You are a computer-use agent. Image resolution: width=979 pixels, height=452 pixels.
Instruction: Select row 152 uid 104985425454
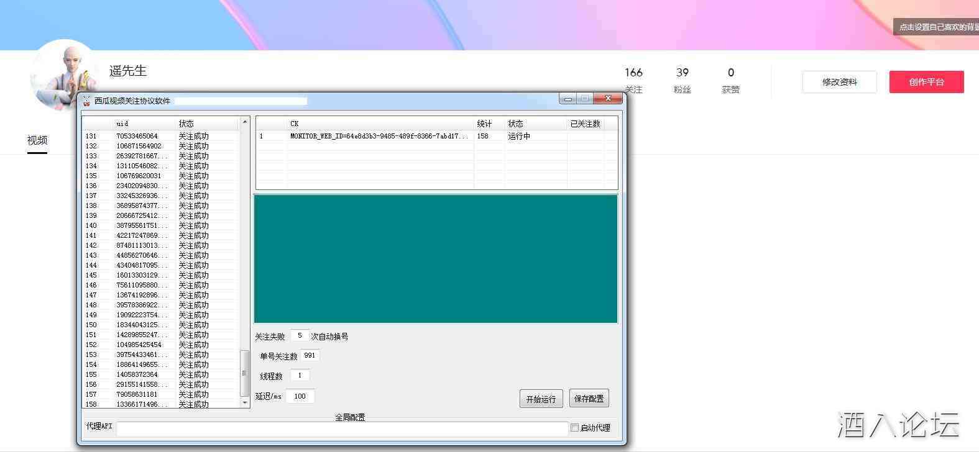(x=160, y=345)
